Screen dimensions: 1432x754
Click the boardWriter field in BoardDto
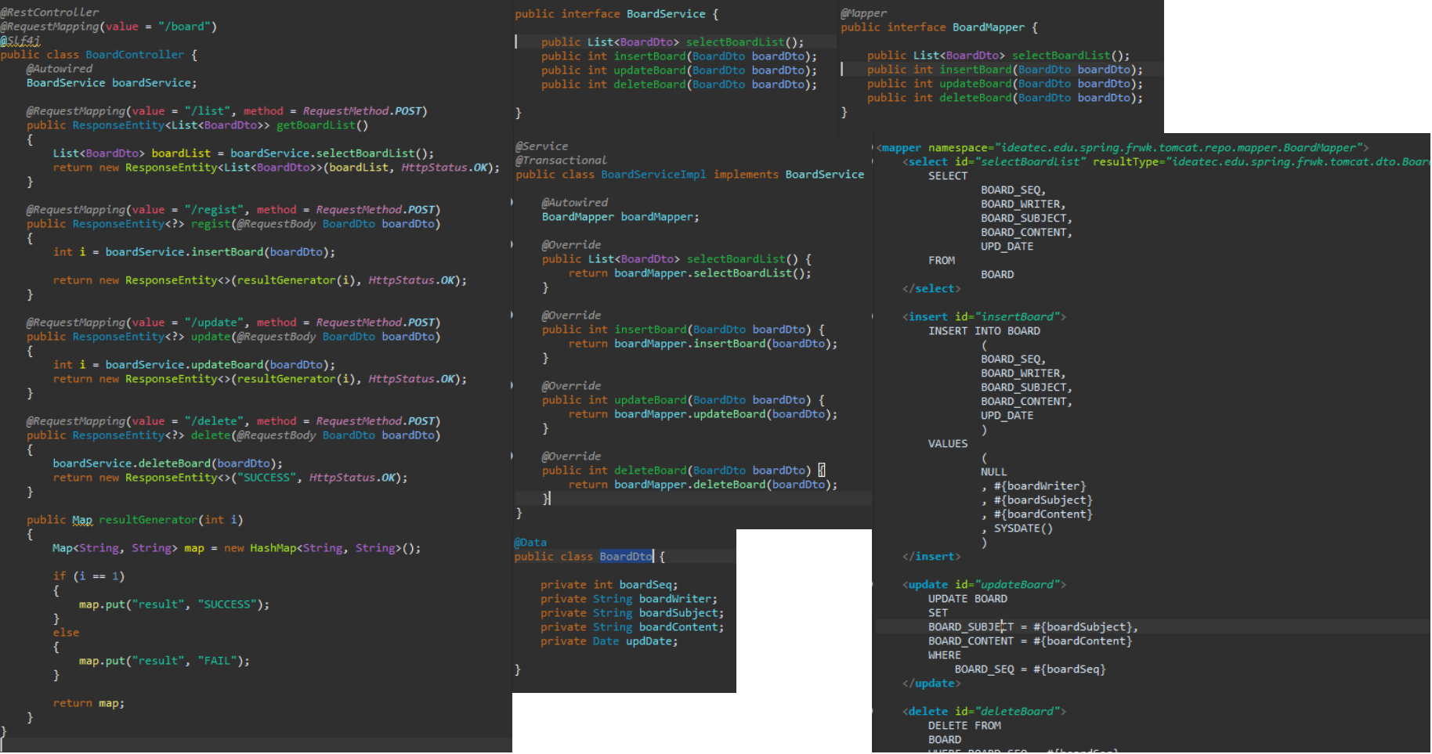click(x=678, y=599)
